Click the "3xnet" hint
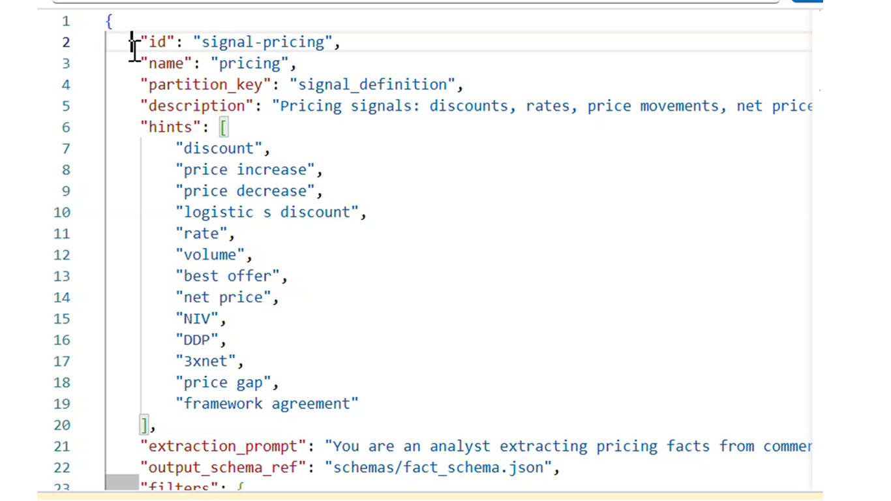 coord(205,361)
